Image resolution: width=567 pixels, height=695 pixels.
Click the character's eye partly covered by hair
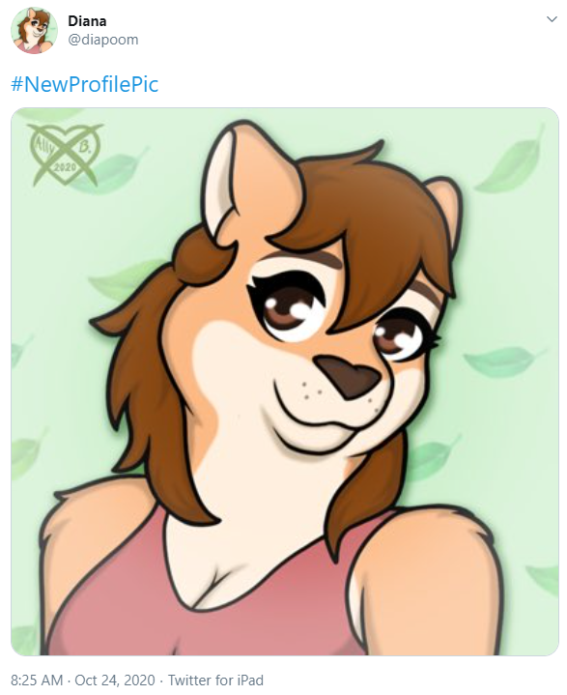point(401,334)
